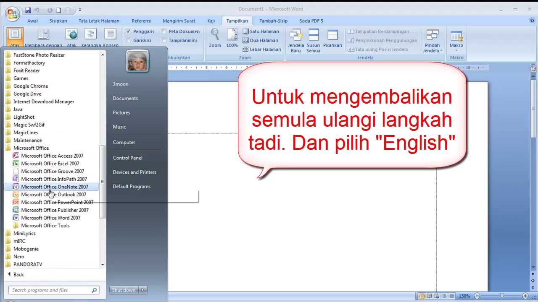538x302 pixels.
Task: Launch Microsoft Office Word 2007 from Start menu
Action: pos(50,218)
